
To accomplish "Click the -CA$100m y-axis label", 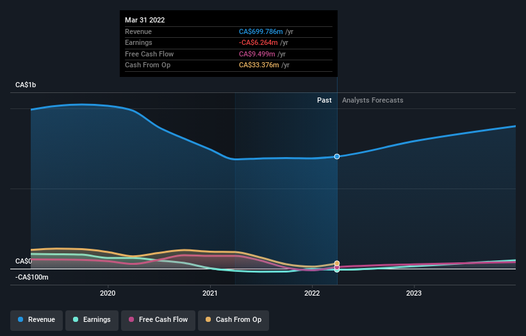I will 32,277.
